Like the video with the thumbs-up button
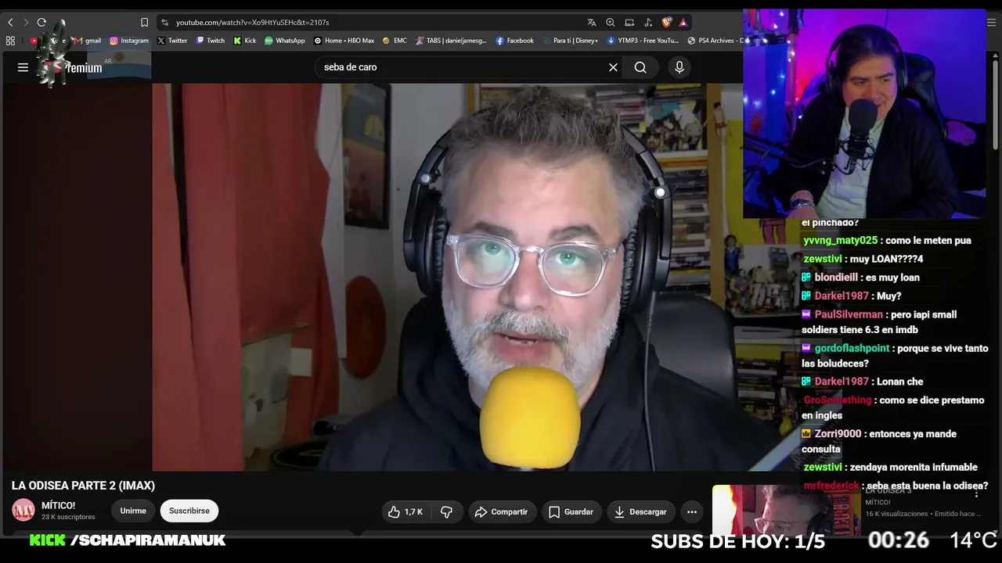 [x=405, y=512]
